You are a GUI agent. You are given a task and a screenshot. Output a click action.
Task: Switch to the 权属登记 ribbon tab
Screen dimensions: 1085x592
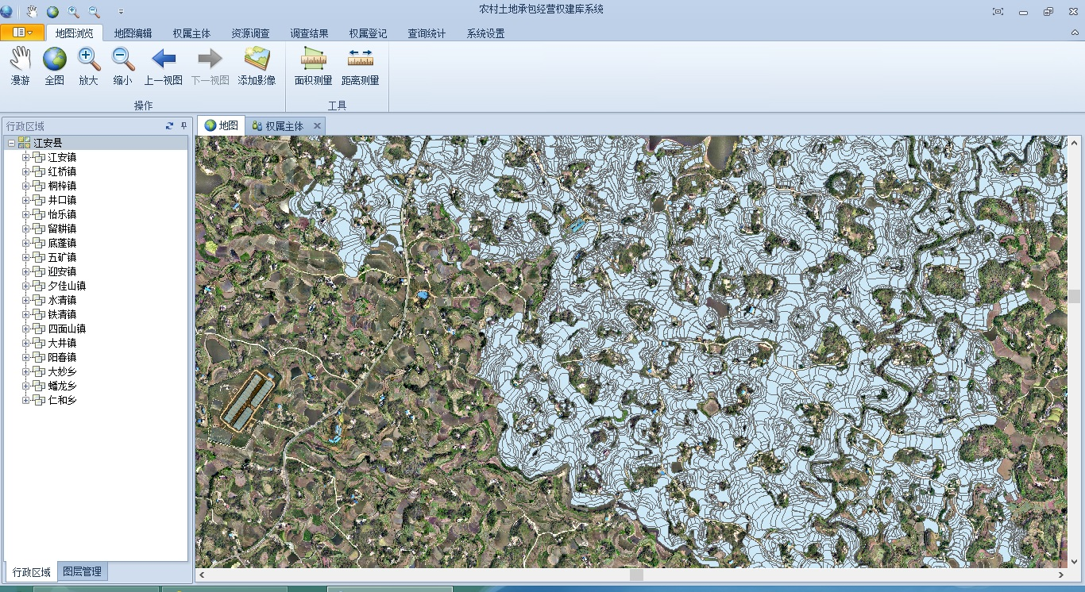pos(368,33)
